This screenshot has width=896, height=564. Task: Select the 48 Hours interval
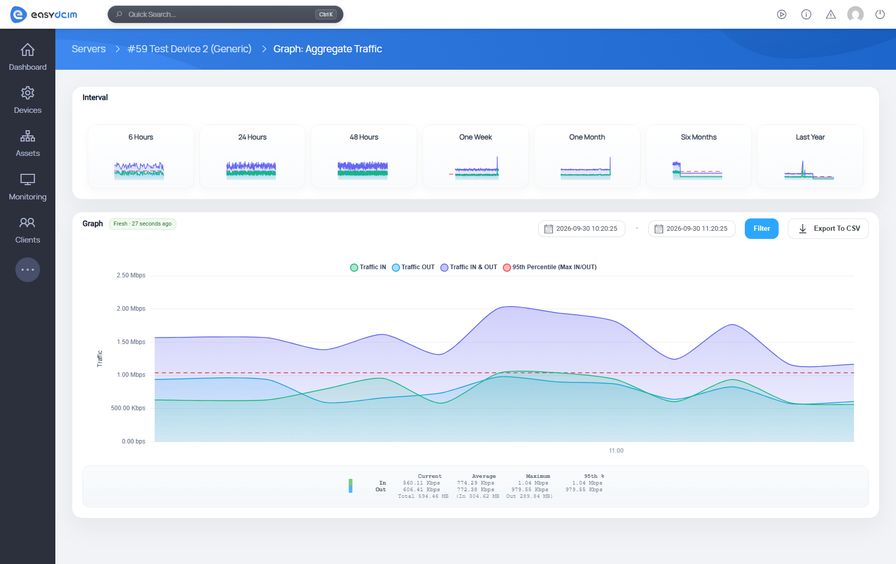364,156
